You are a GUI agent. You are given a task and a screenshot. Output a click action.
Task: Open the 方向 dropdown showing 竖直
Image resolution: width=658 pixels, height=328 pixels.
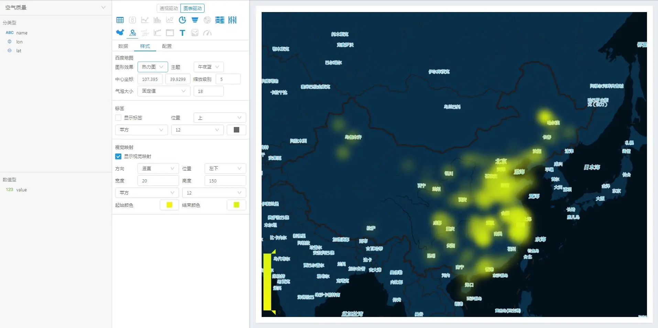[x=158, y=168]
